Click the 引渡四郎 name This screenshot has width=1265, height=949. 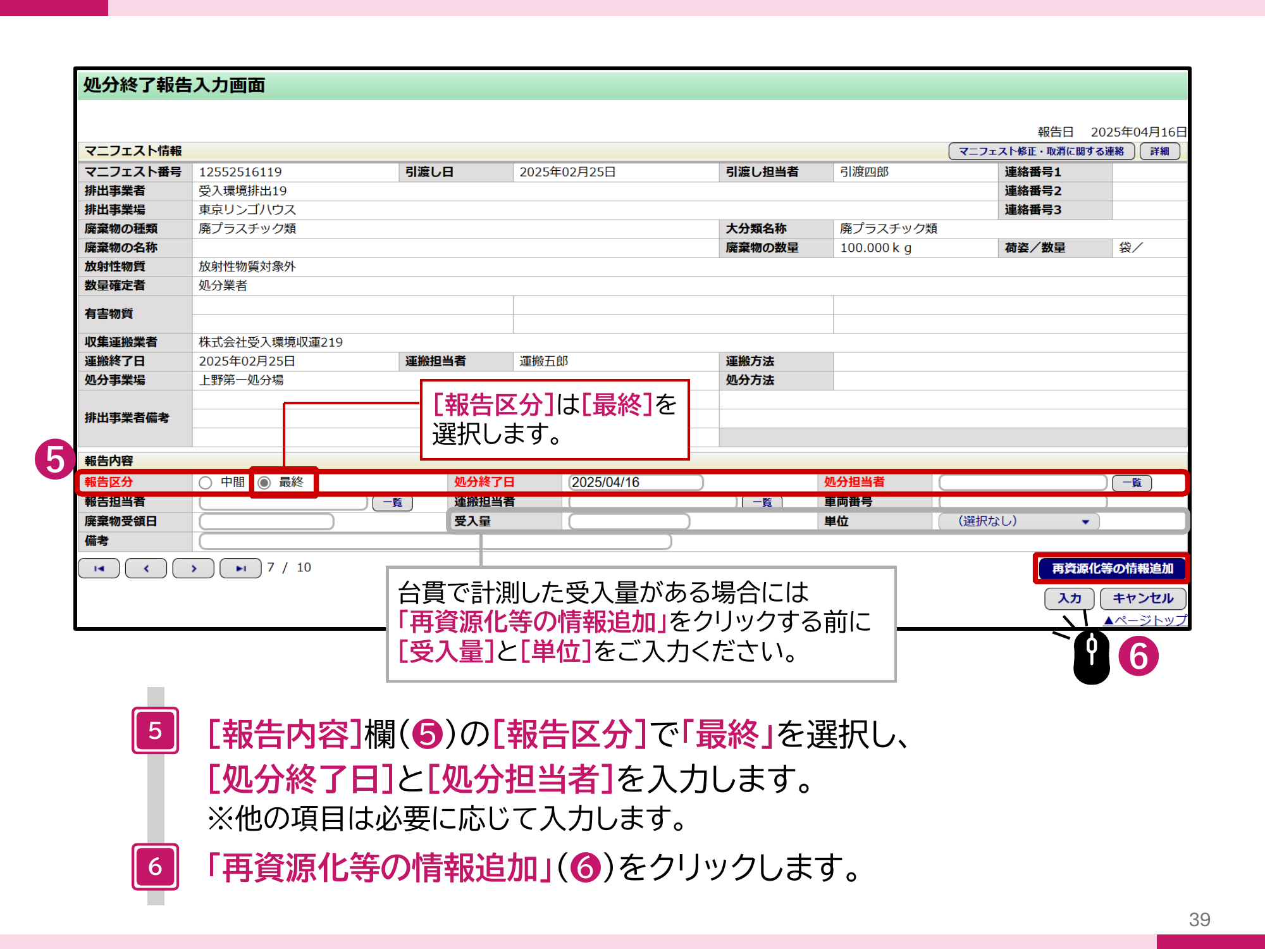pos(864,172)
